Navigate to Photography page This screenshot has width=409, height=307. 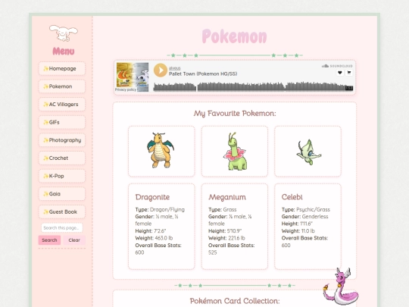tap(62, 140)
